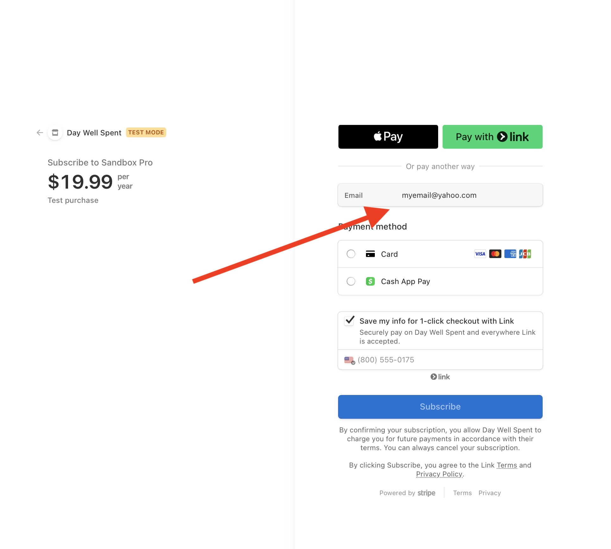Pay using the Apple Pay button
This screenshot has height=549, width=611.
point(388,137)
